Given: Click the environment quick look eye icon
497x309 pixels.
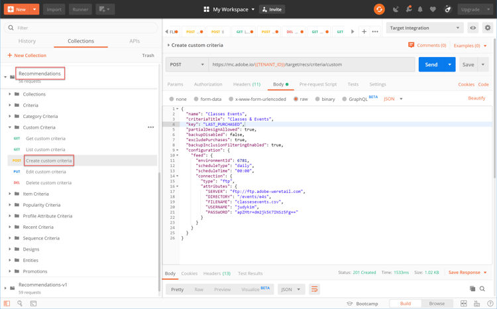Looking at the screenshot, I should [x=472, y=28].
